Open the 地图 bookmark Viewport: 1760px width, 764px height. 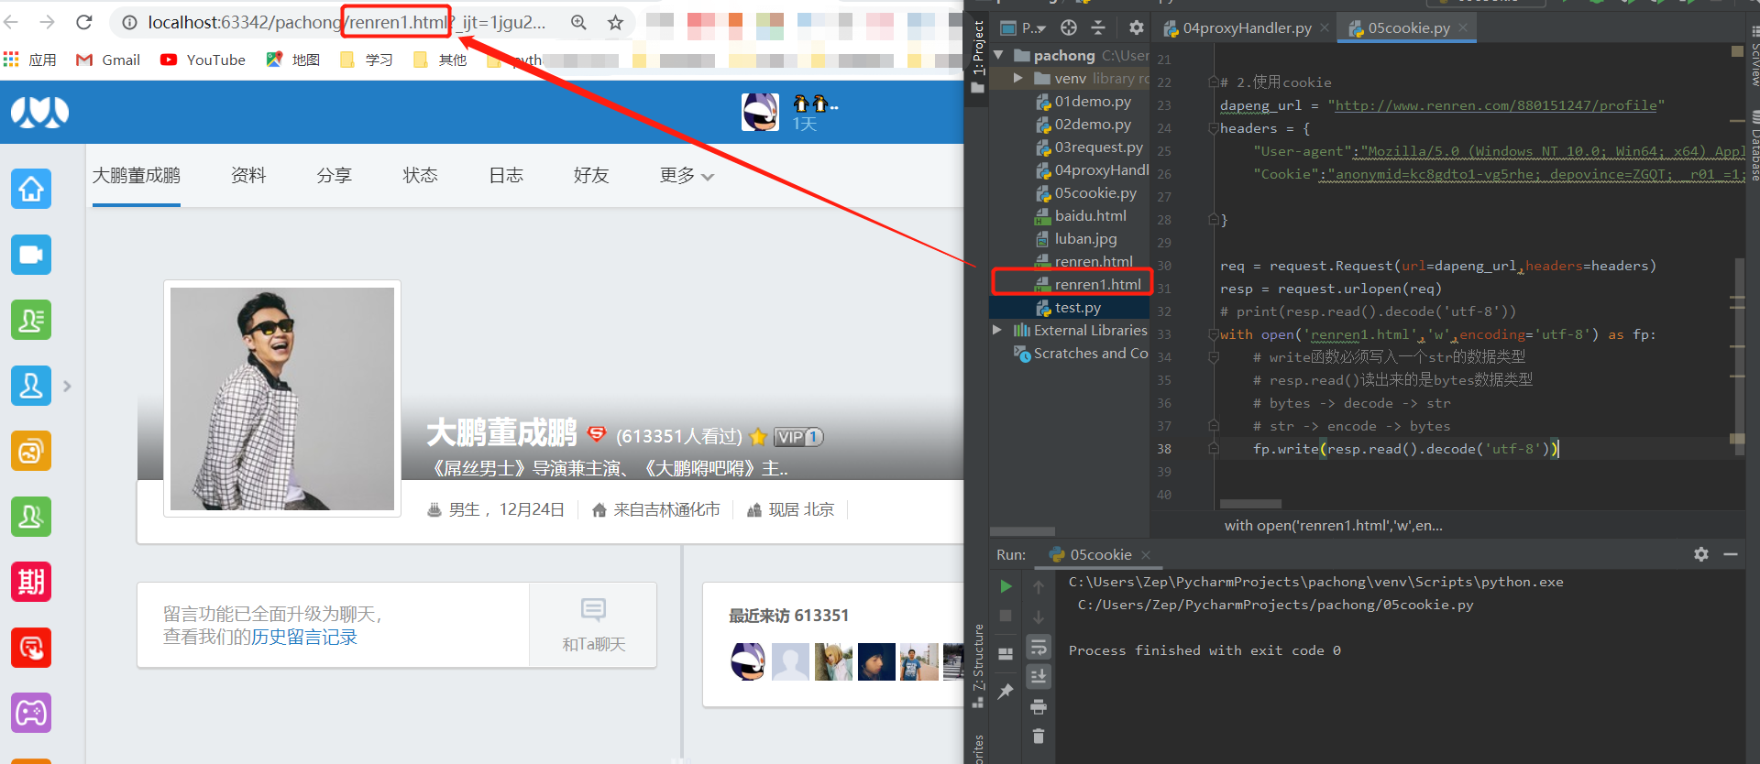(x=293, y=60)
